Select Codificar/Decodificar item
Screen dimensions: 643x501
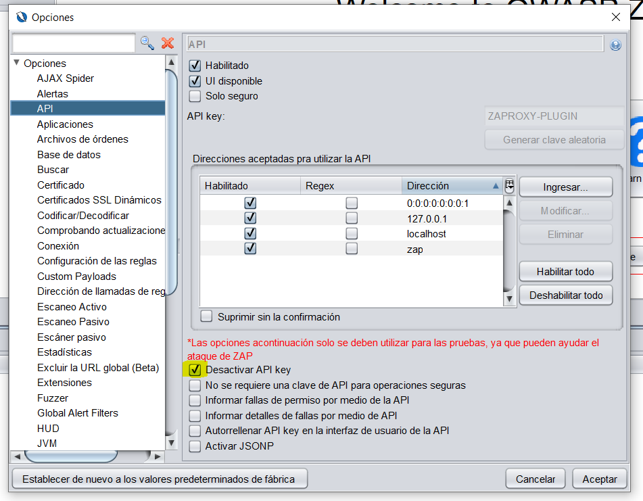83,216
